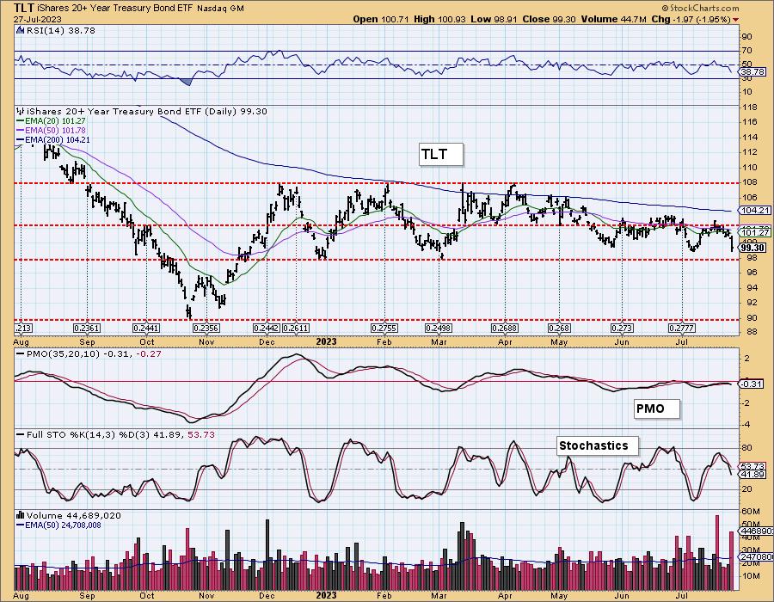Viewport: 774px width, 602px height.
Task: Click the Volume 44.7M header value
Action: tap(613, 19)
